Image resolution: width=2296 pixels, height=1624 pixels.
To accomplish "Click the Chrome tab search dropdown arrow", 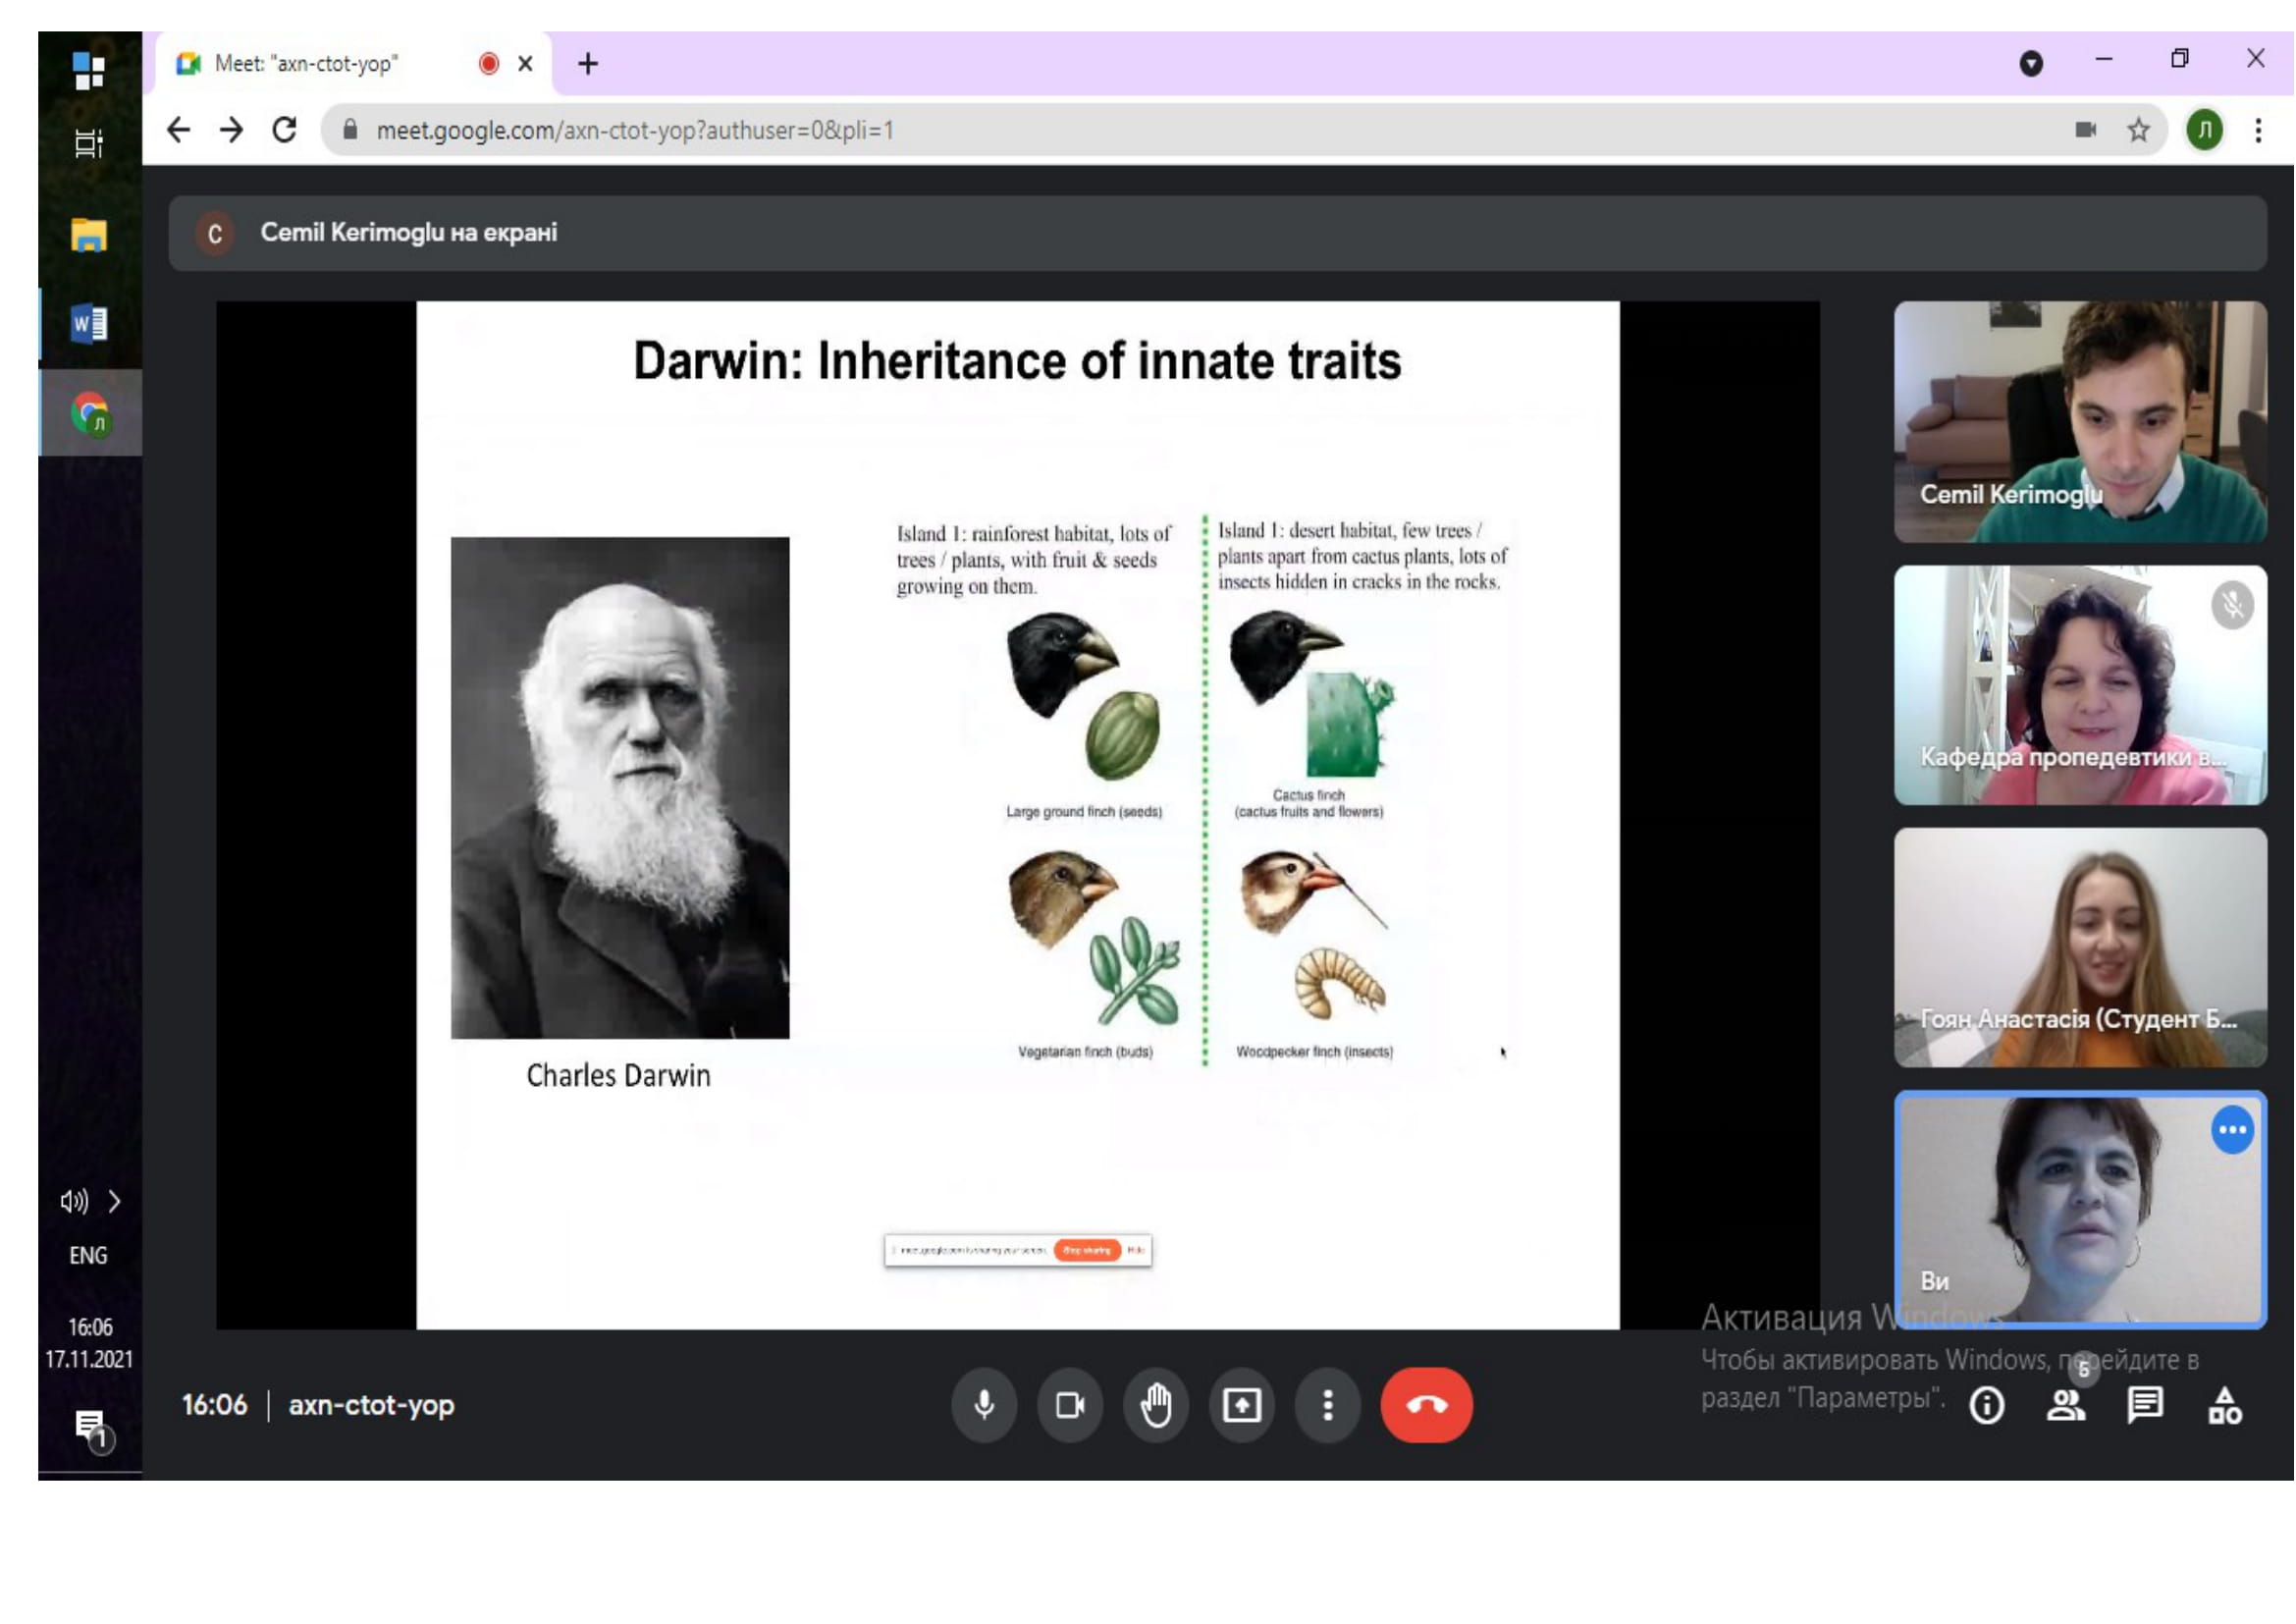I will (x=2031, y=64).
